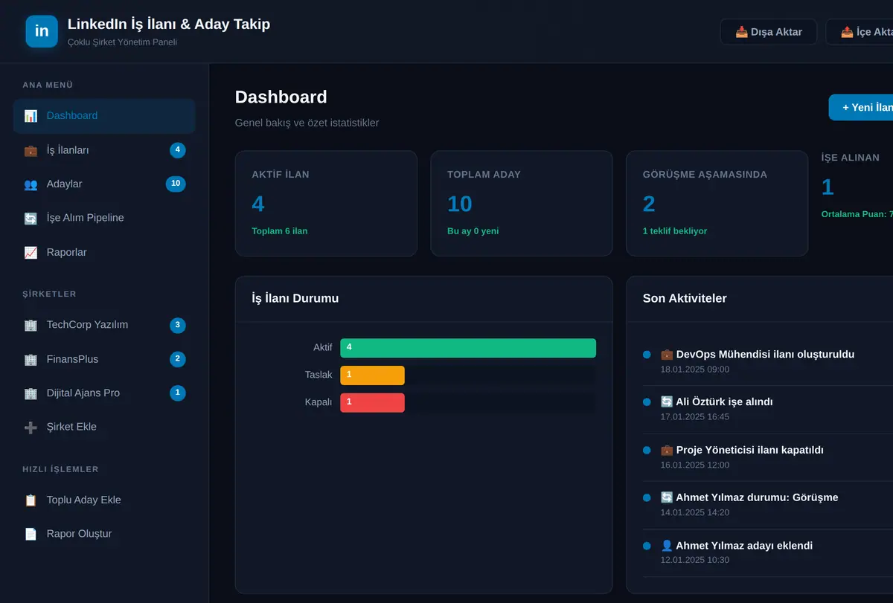Viewport: 893px width, 603px height.
Task: Click the badge 4 next to İş İlanları
Action: click(x=177, y=150)
